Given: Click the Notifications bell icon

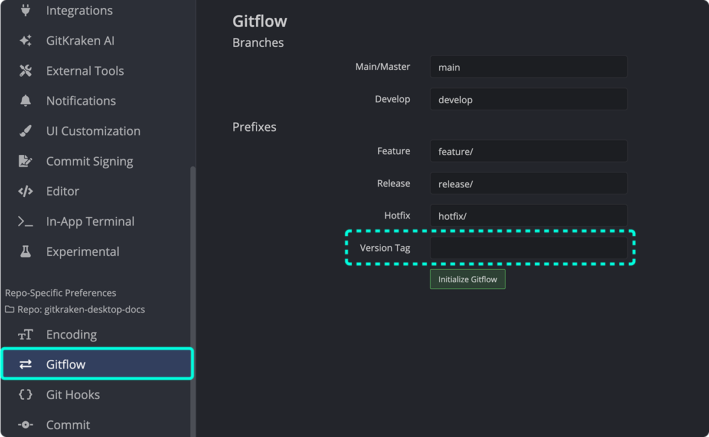Looking at the screenshot, I should click(x=26, y=100).
